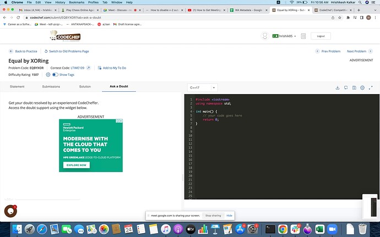The width and height of the screenshot is (380, 237).
Task: Click the external-link icon beside LTIME109
Action: click(89, 68)
